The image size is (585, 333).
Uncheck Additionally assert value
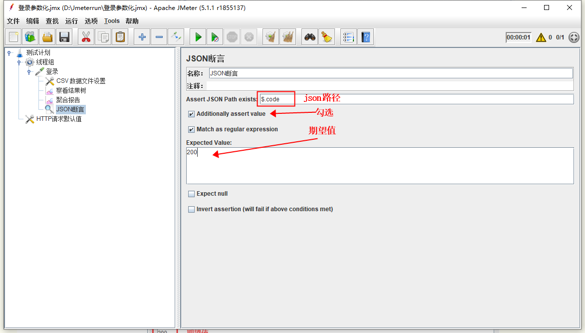pyautogui.click(x=191, y=114)
